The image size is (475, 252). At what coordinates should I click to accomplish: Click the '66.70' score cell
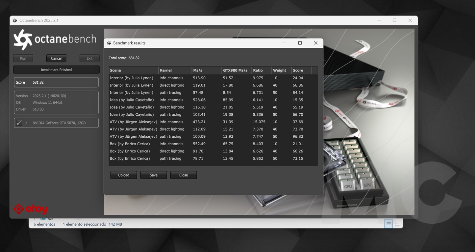(x=298, y=115)
